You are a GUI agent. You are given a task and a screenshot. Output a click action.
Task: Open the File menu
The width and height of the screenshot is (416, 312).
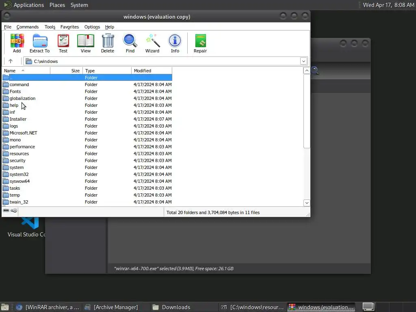(x=7, y=27)
